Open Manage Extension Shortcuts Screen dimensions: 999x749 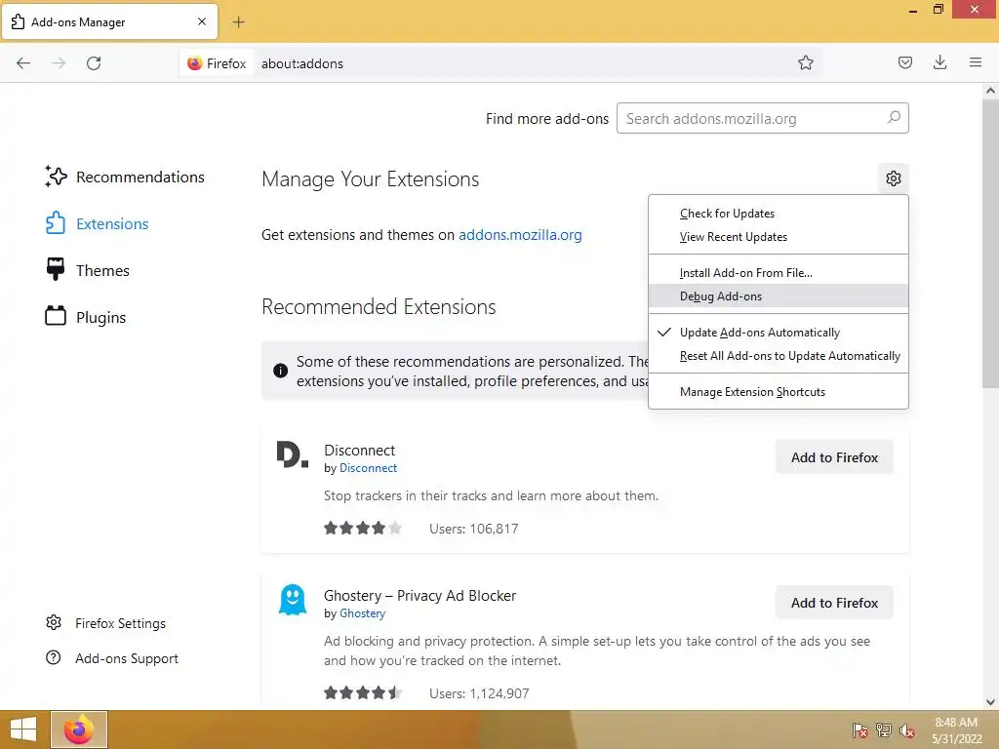coord(778,392)
